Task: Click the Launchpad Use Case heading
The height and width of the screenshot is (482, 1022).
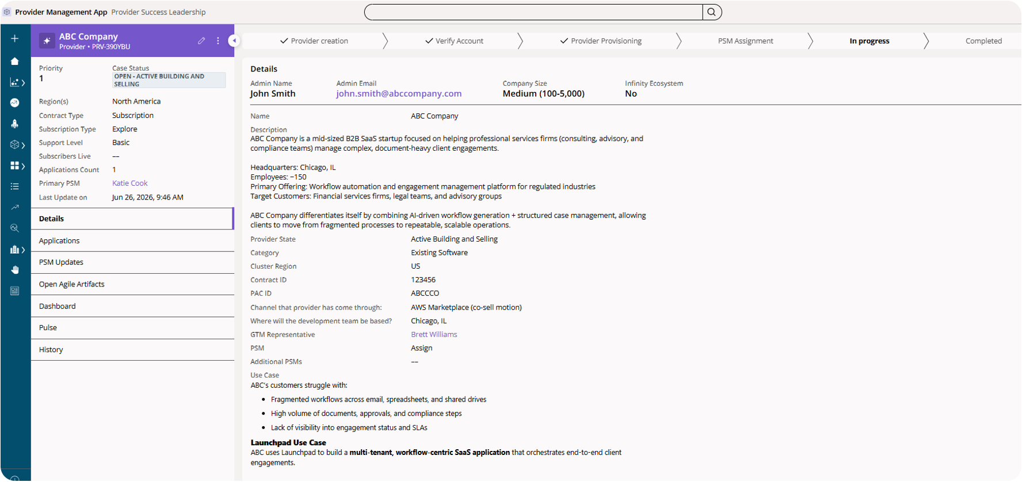Action: 288,443
